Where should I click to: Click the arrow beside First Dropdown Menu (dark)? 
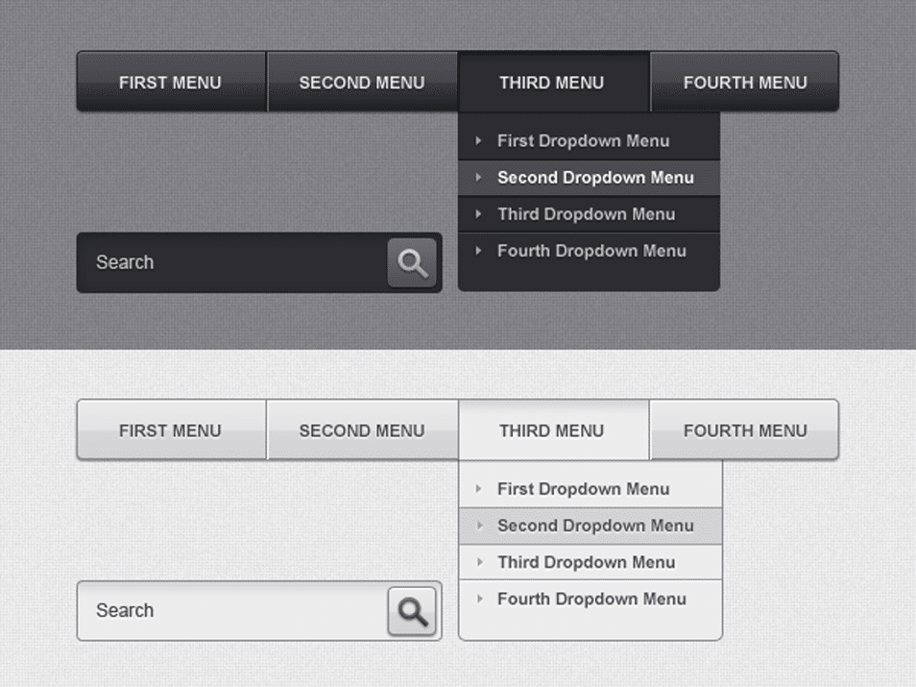[x=479, y=140]
